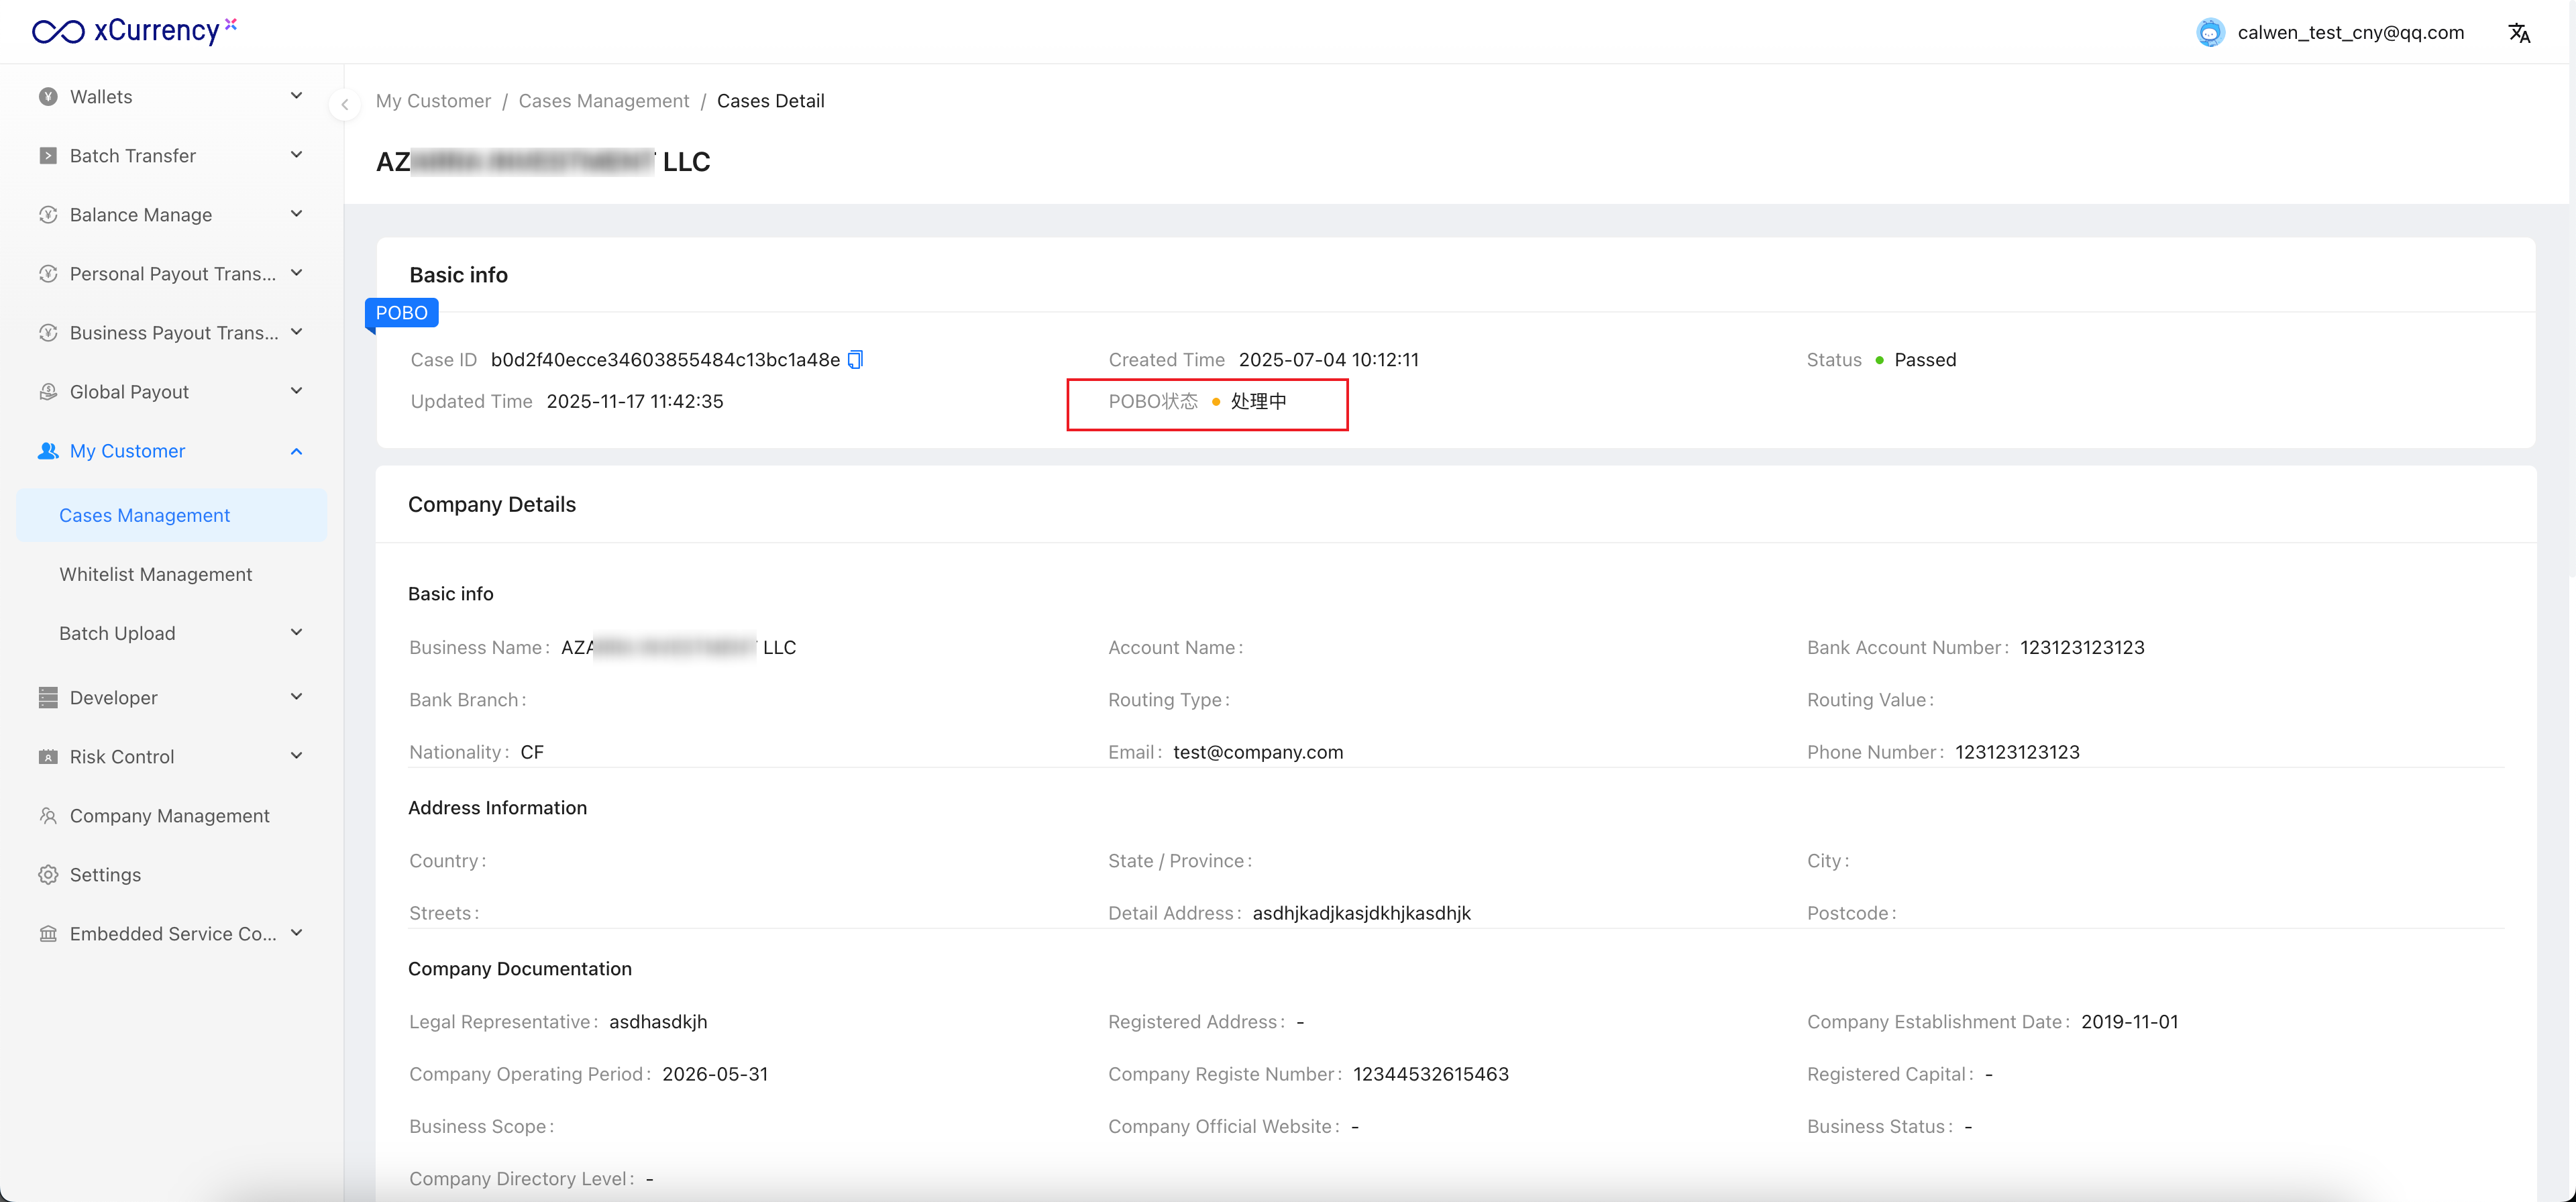This screenshot has width=2576, height=1202.
Task: Expand the Batch Transfer menu chevron
Action: pos(296,155)
